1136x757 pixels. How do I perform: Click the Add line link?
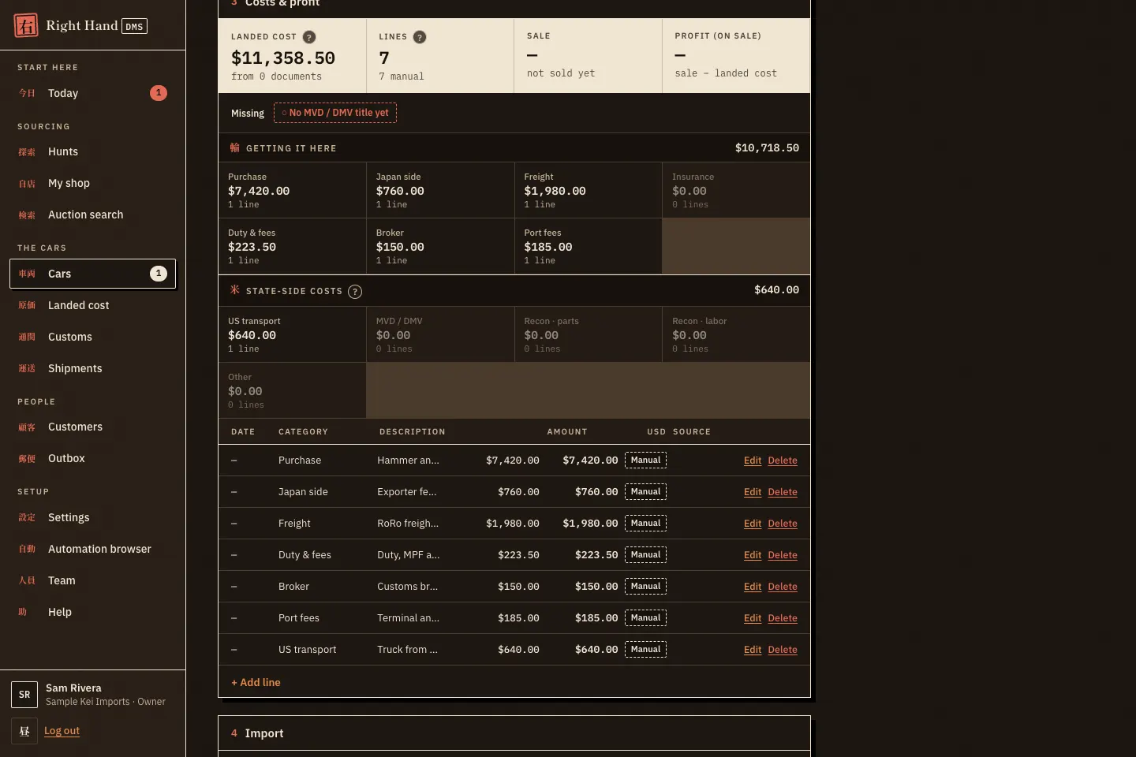256,682
